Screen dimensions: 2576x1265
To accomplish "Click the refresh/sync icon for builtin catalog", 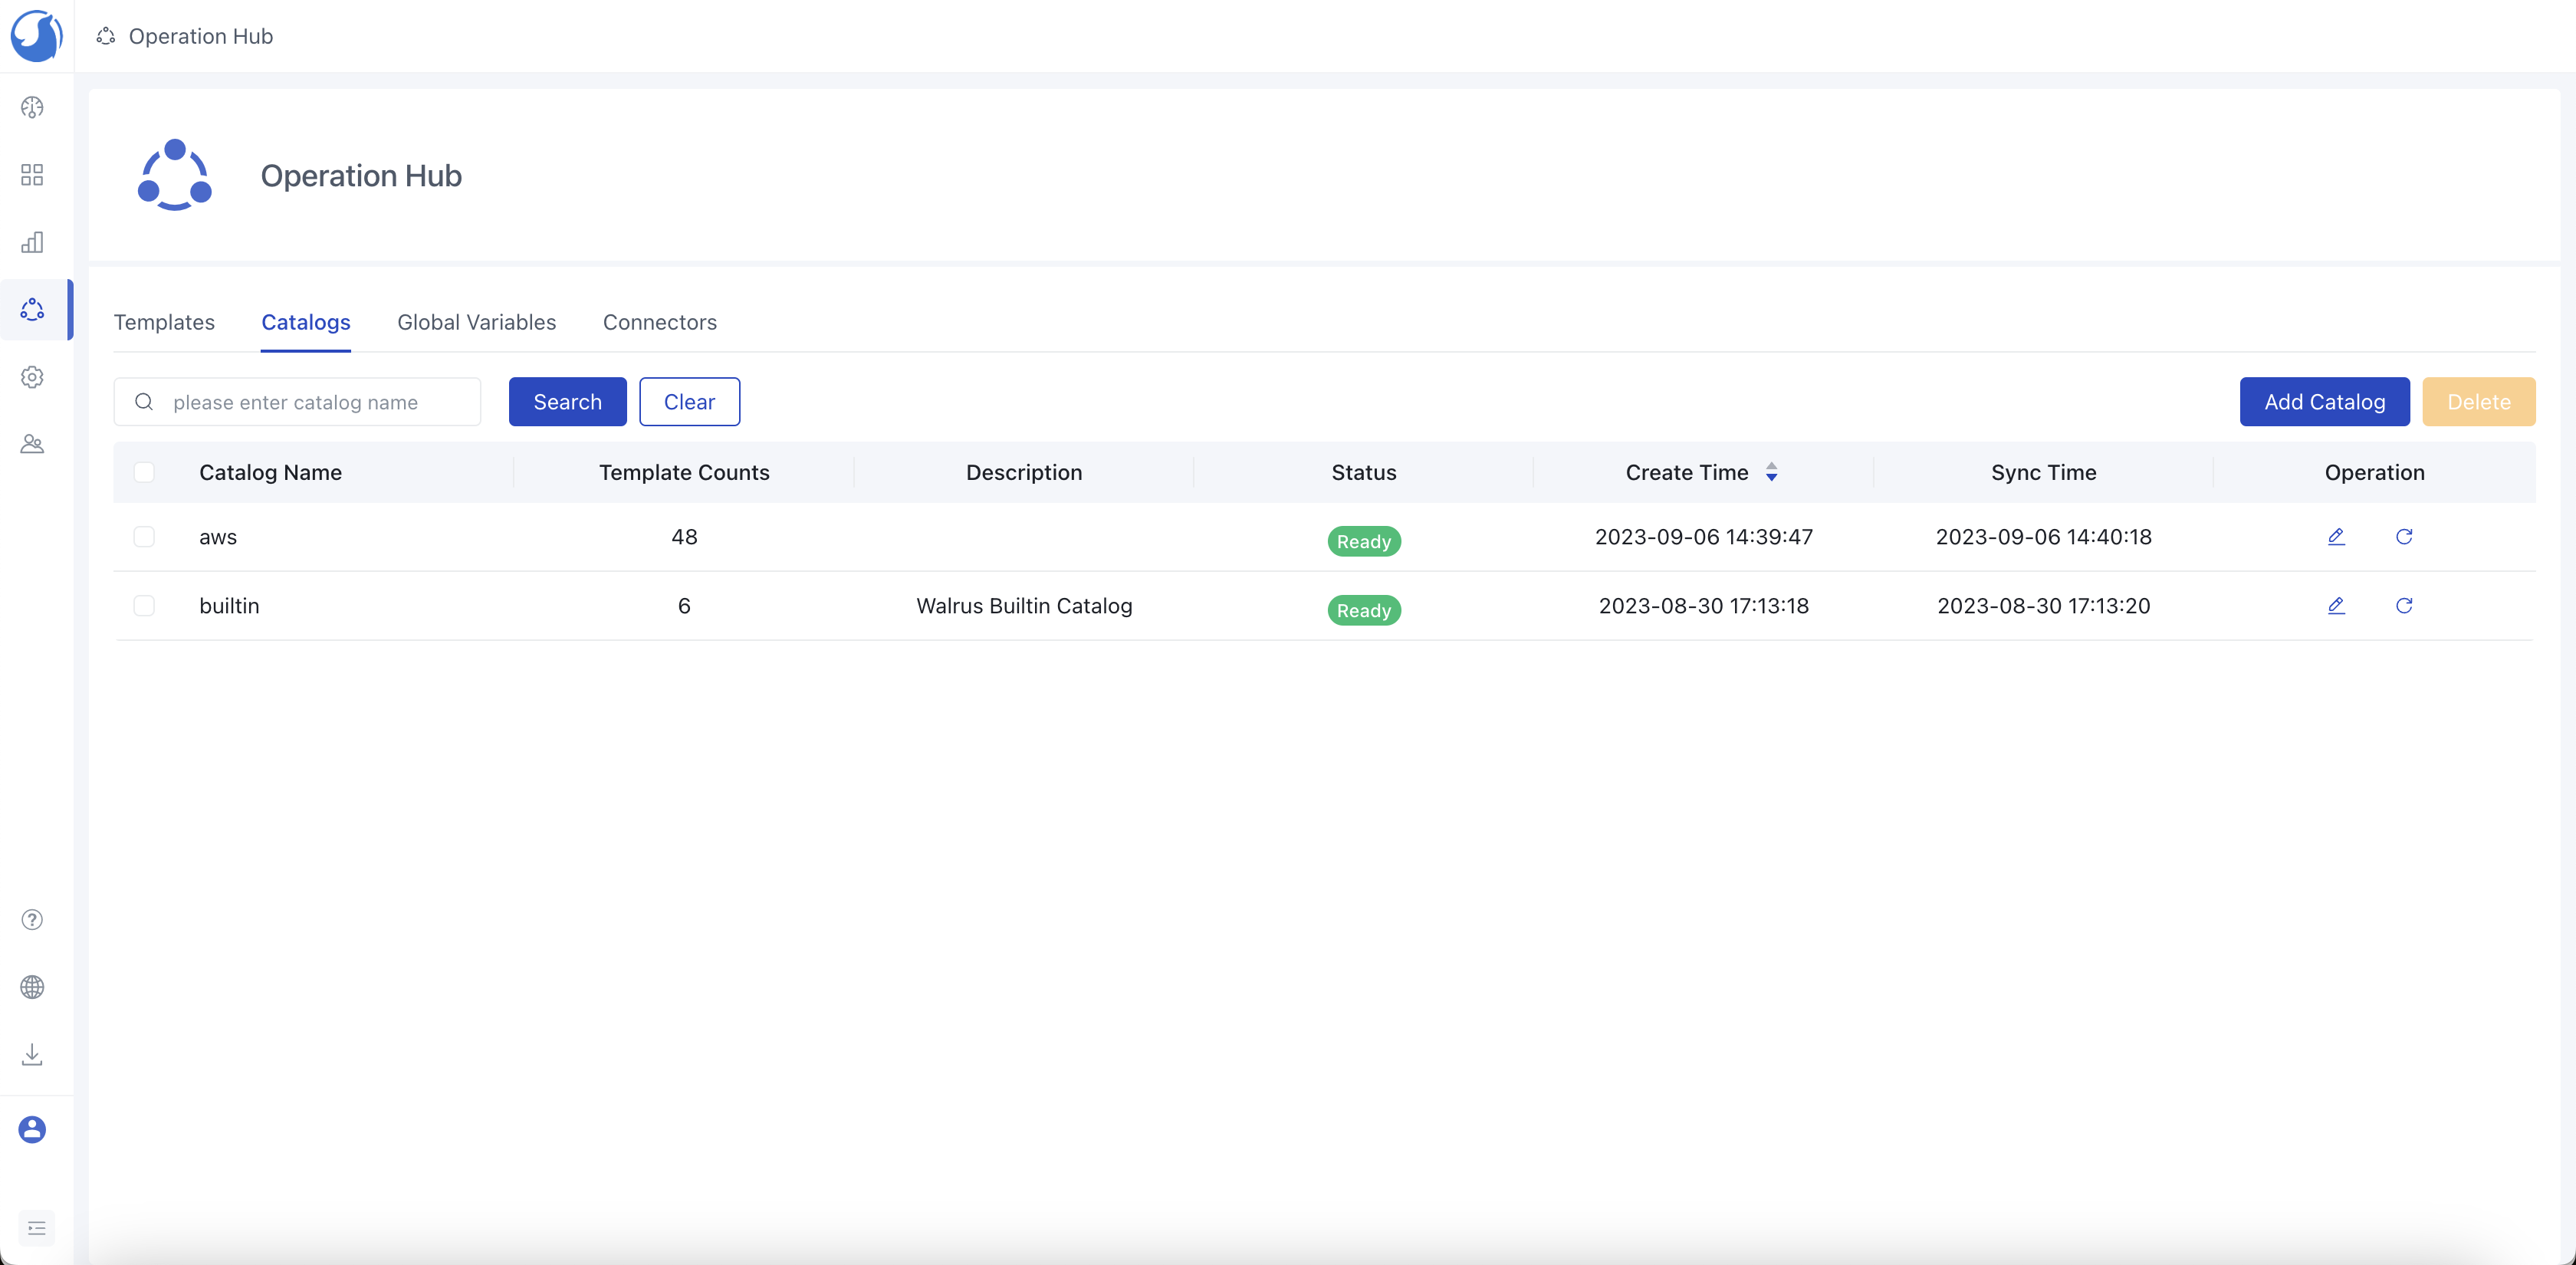I will pos(2403,606).
